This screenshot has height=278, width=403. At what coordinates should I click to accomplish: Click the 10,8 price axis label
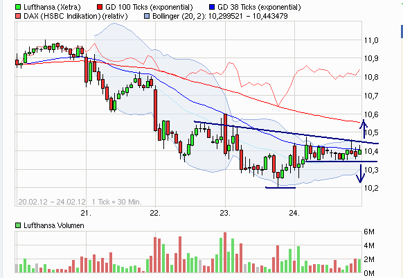point(371,77)
